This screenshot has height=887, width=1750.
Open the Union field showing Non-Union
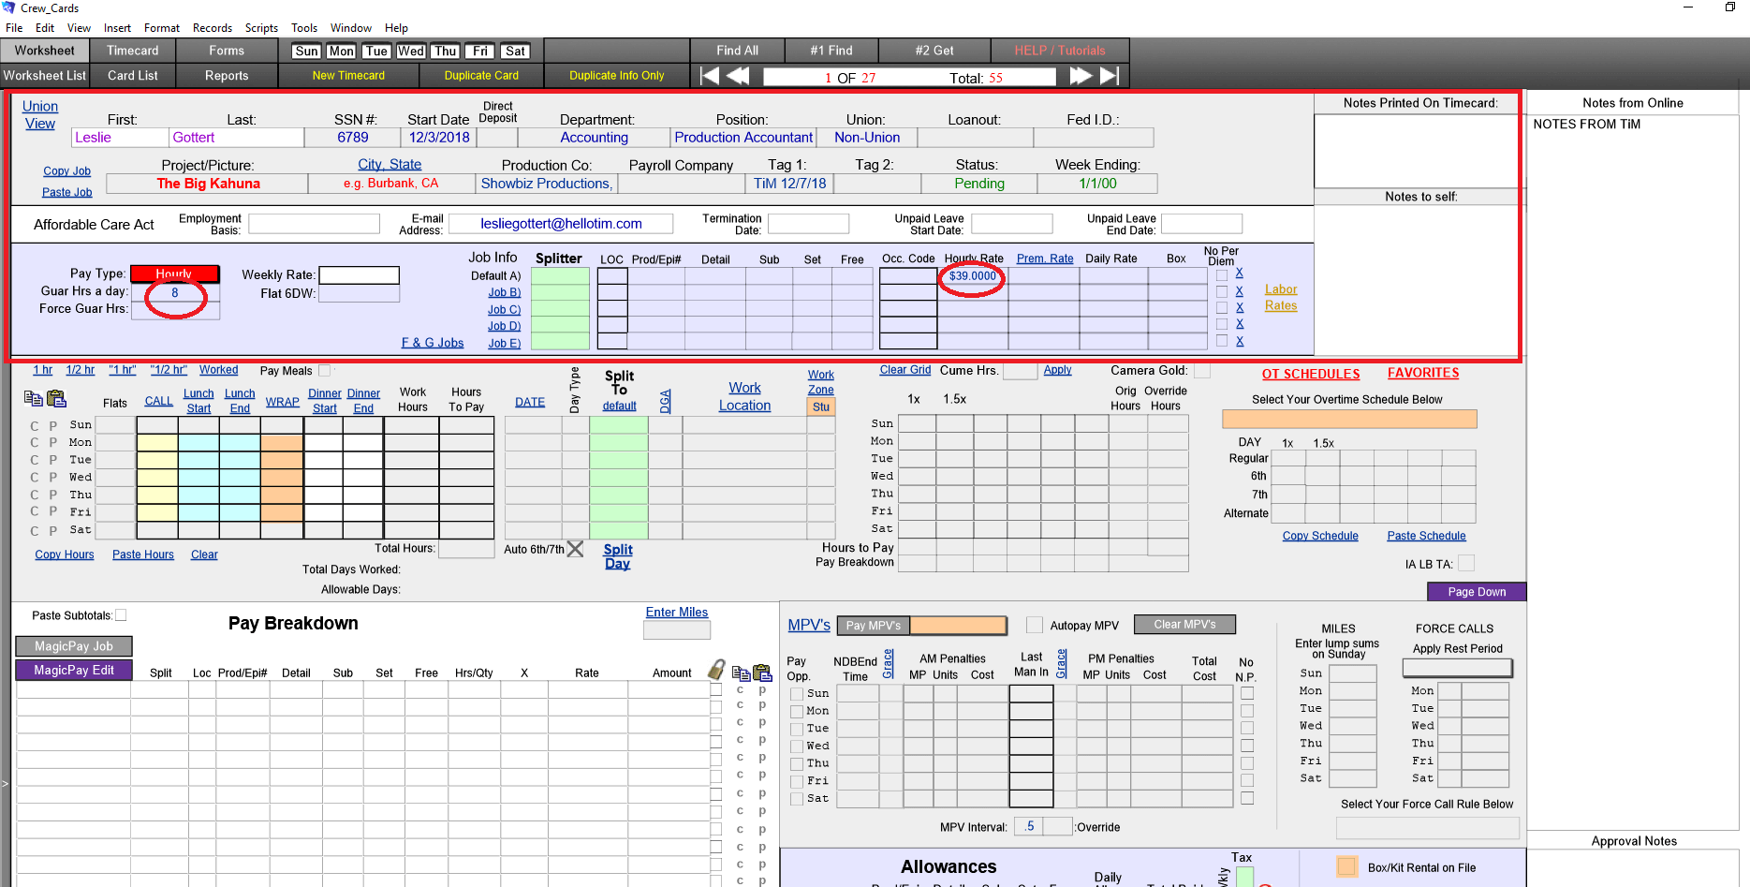click(x=867, y=138)
